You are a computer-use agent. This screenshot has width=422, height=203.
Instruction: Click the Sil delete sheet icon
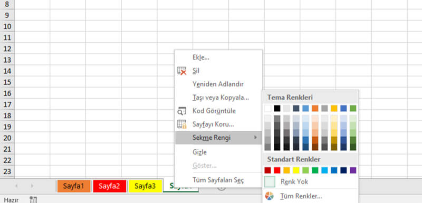182,71
